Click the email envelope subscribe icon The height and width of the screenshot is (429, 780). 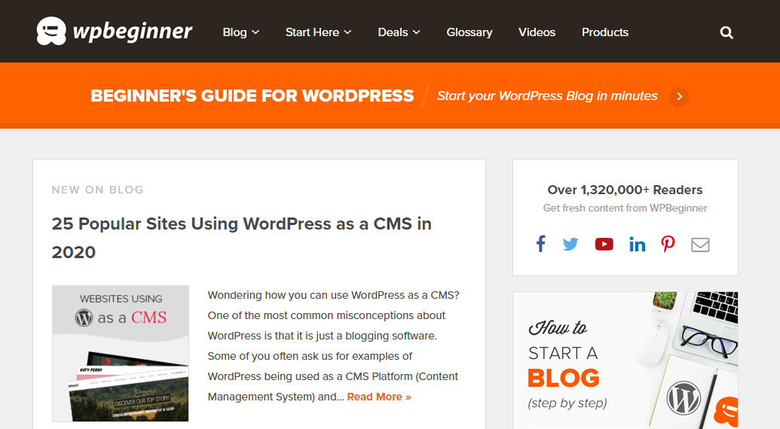point(700,244)
